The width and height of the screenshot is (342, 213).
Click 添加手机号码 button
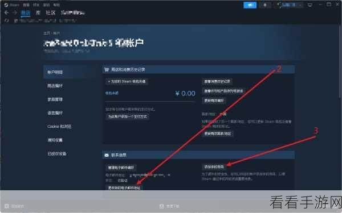pos(214,166)
